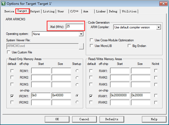Enable NoInit for RAM3

click(x=156, y=84)
